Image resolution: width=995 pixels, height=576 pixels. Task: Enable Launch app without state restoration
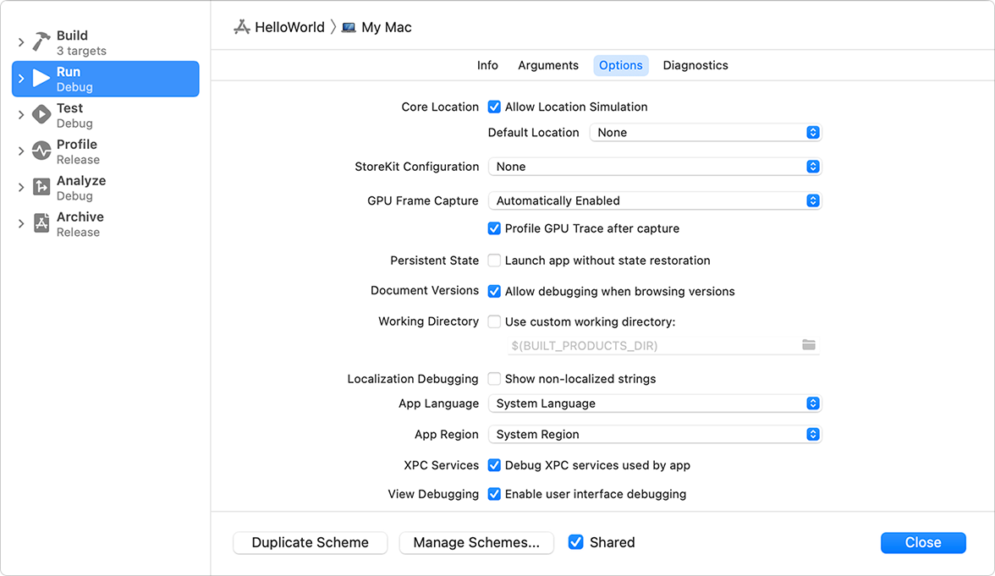[495, 261]
